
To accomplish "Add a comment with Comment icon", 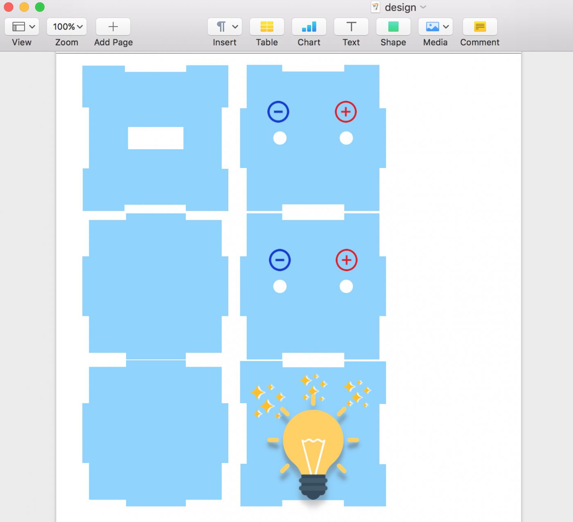I will (479, 27).
